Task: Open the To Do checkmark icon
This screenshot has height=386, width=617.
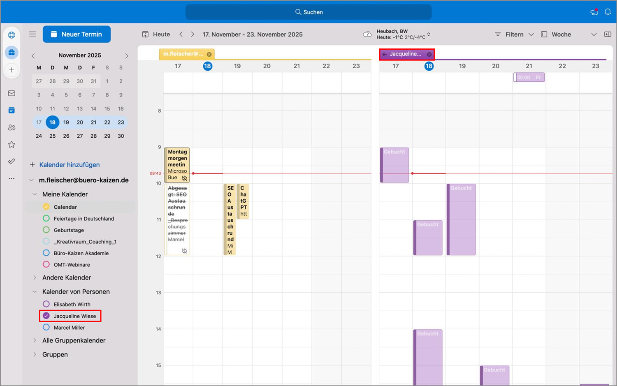Action: coord(12,161)
